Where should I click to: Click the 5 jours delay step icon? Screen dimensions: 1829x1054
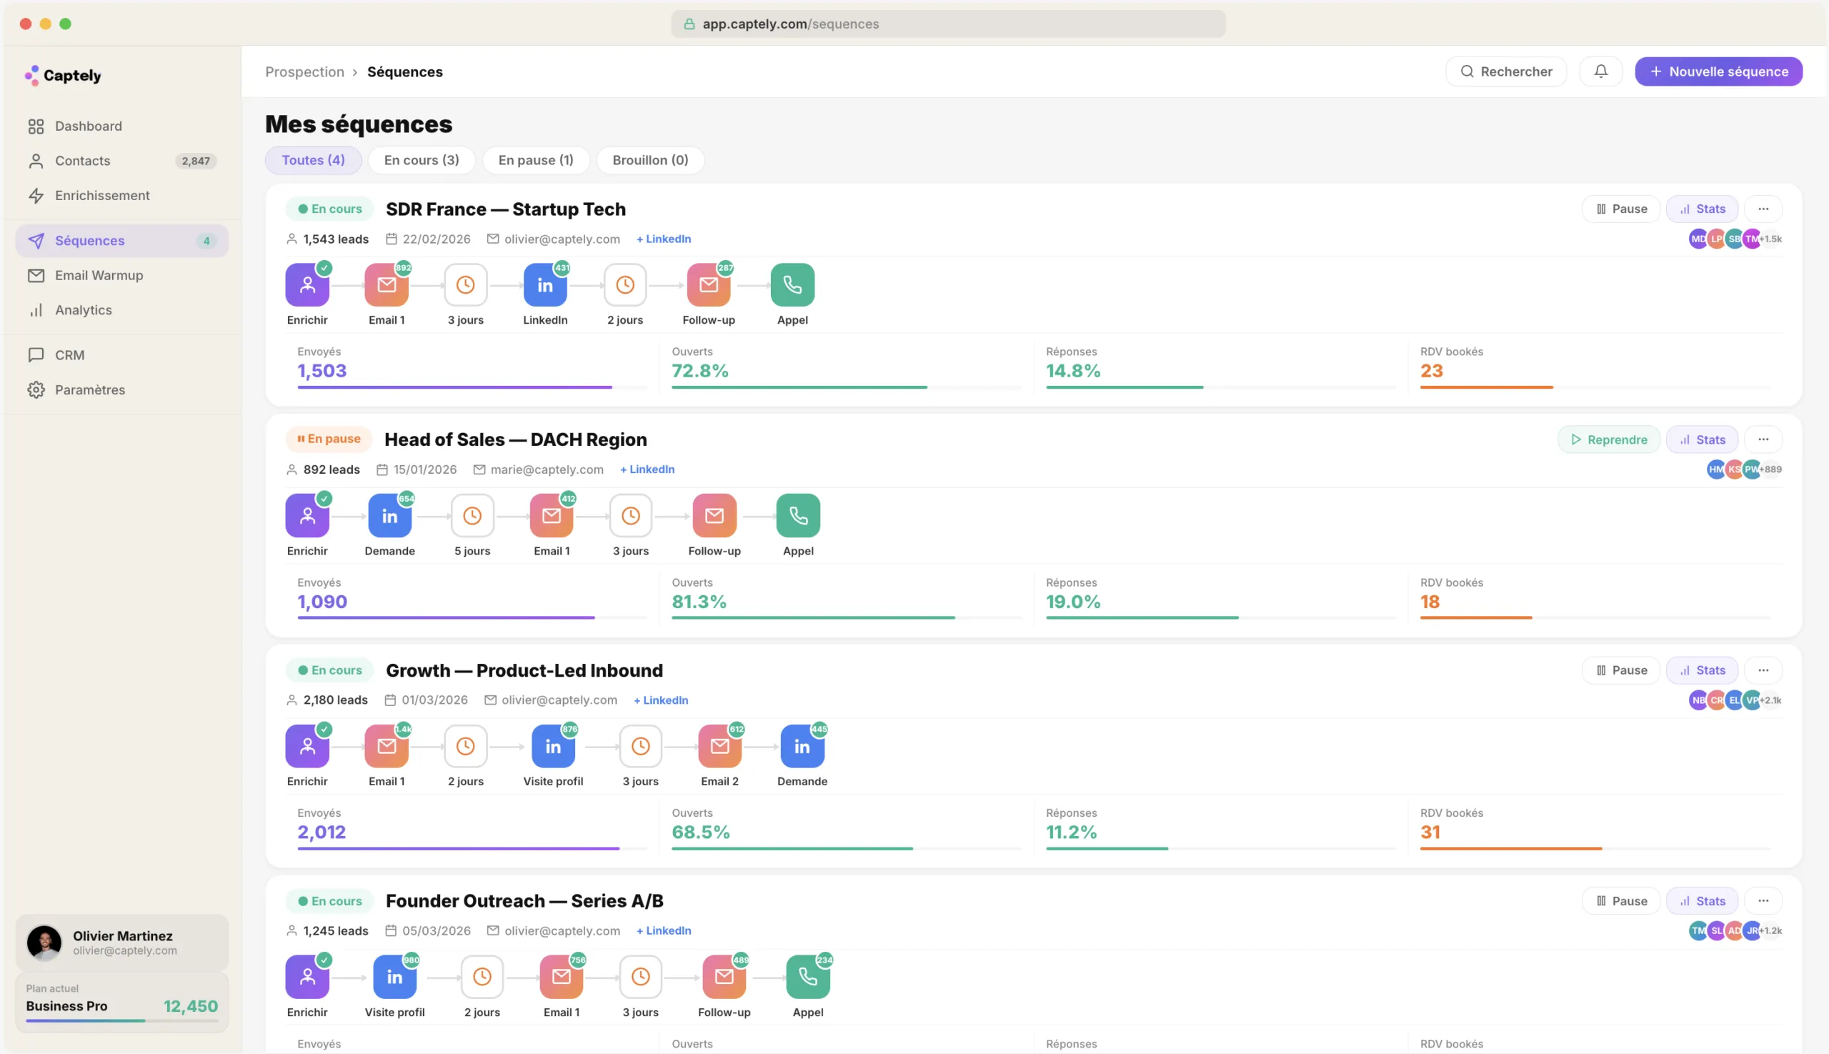coord(472,516)
